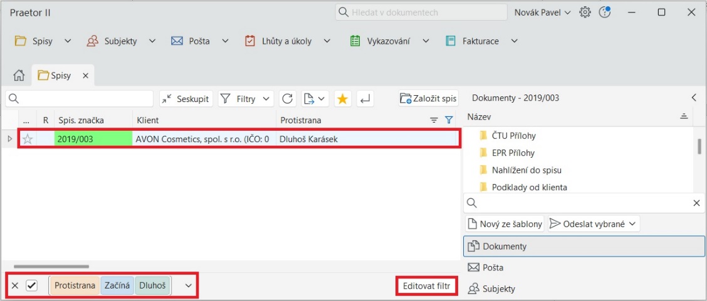Open the Novák Pavel user dropdown
This screenshot has height=301, width=707.
542,13
